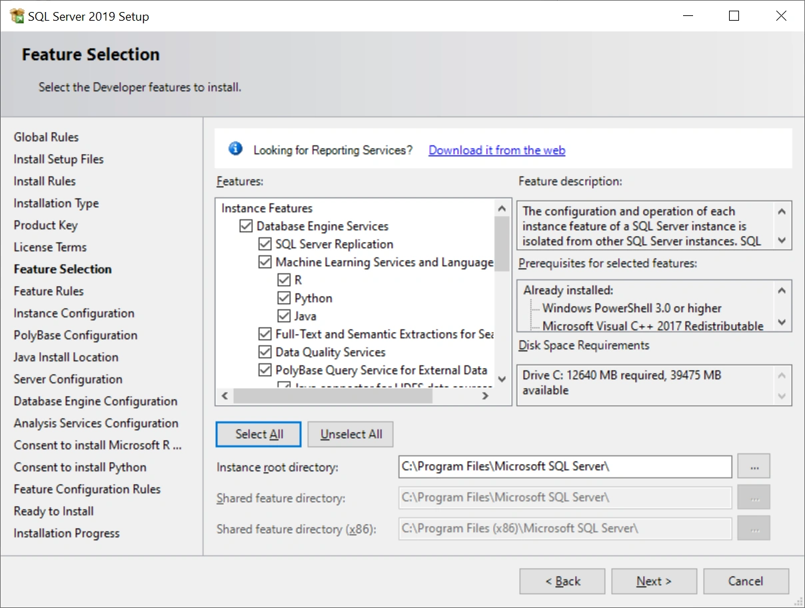Uncheck the Java checkbox
The image size is (805, 608).
[x=284, y=317]
